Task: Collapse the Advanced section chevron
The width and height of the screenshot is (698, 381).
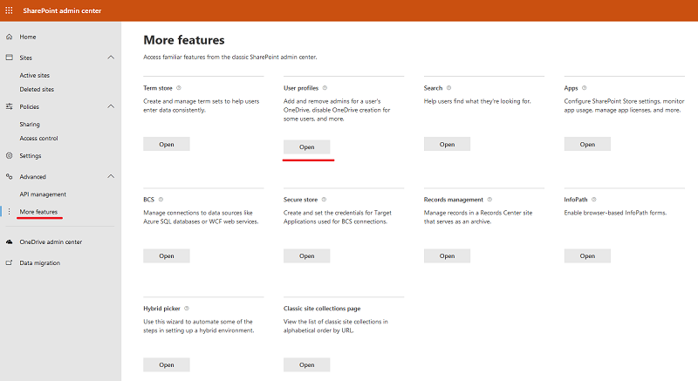Action: (111, 176)
